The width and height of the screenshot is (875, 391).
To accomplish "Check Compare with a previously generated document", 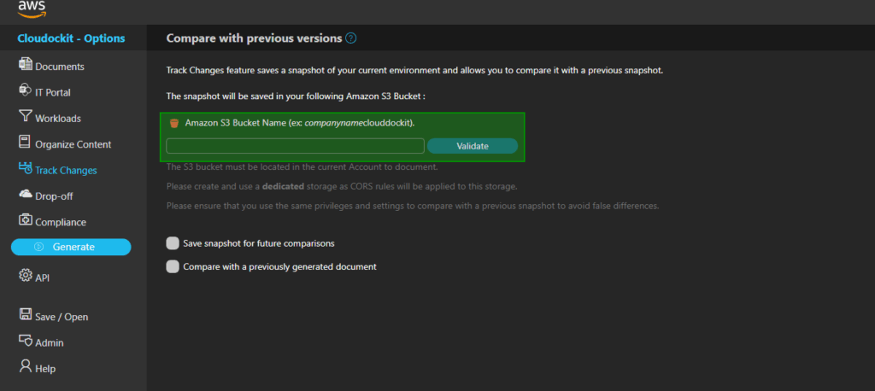I will (173, 266).
